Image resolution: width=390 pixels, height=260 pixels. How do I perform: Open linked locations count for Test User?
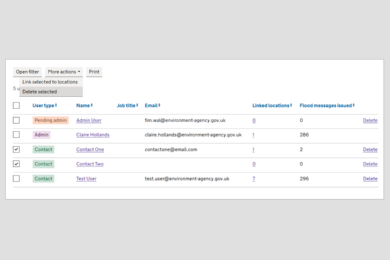coord(254,179)
